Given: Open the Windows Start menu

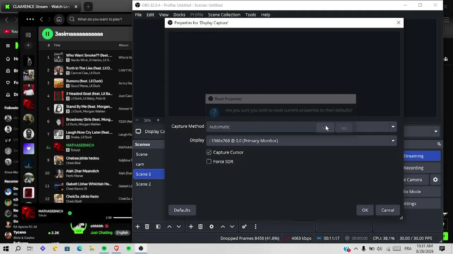Looking at the screenshot, I should pos(6,249).
